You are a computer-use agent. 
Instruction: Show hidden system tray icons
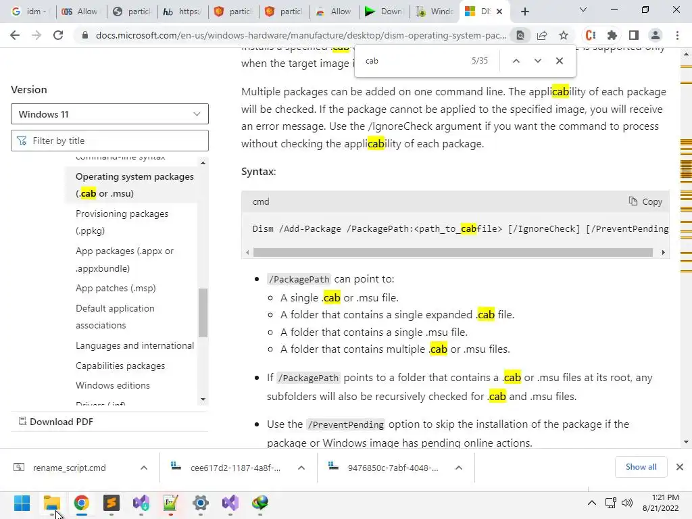coord(592,503)
